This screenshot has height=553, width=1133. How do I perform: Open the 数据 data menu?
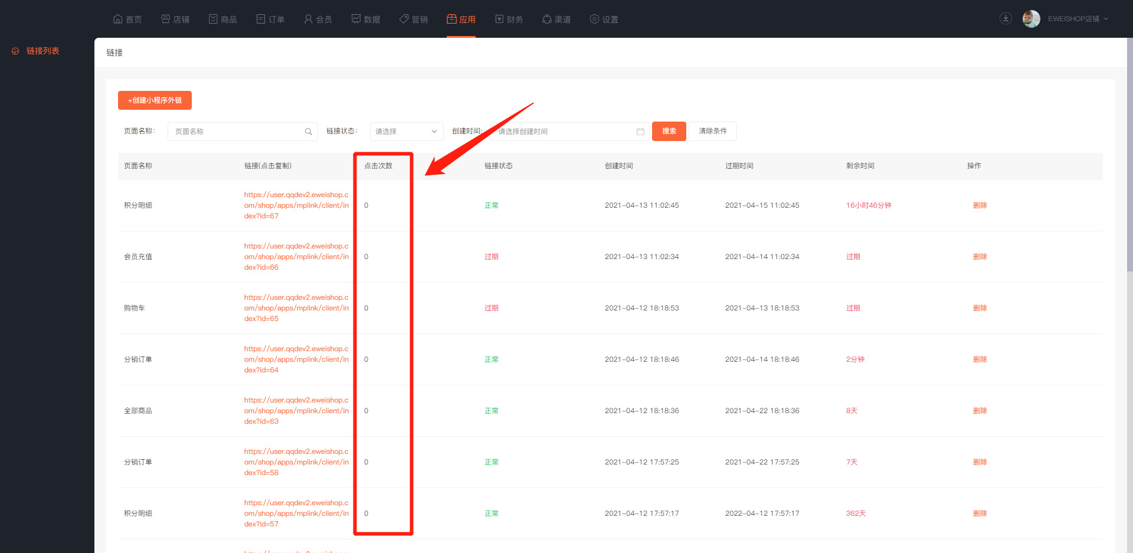(x=365, y=19)
